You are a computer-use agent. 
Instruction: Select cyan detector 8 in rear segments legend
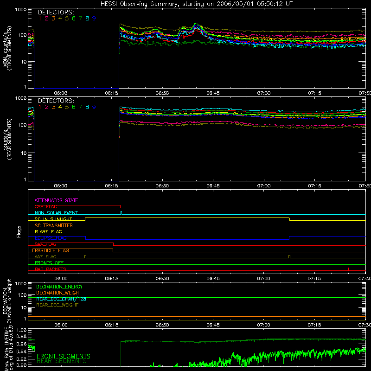[x=87, y=107]
